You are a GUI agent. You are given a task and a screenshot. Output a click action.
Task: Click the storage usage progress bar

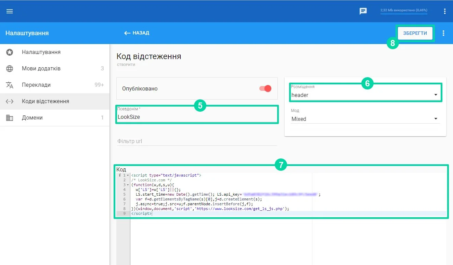pyautogui.click(x=404, y=14)
